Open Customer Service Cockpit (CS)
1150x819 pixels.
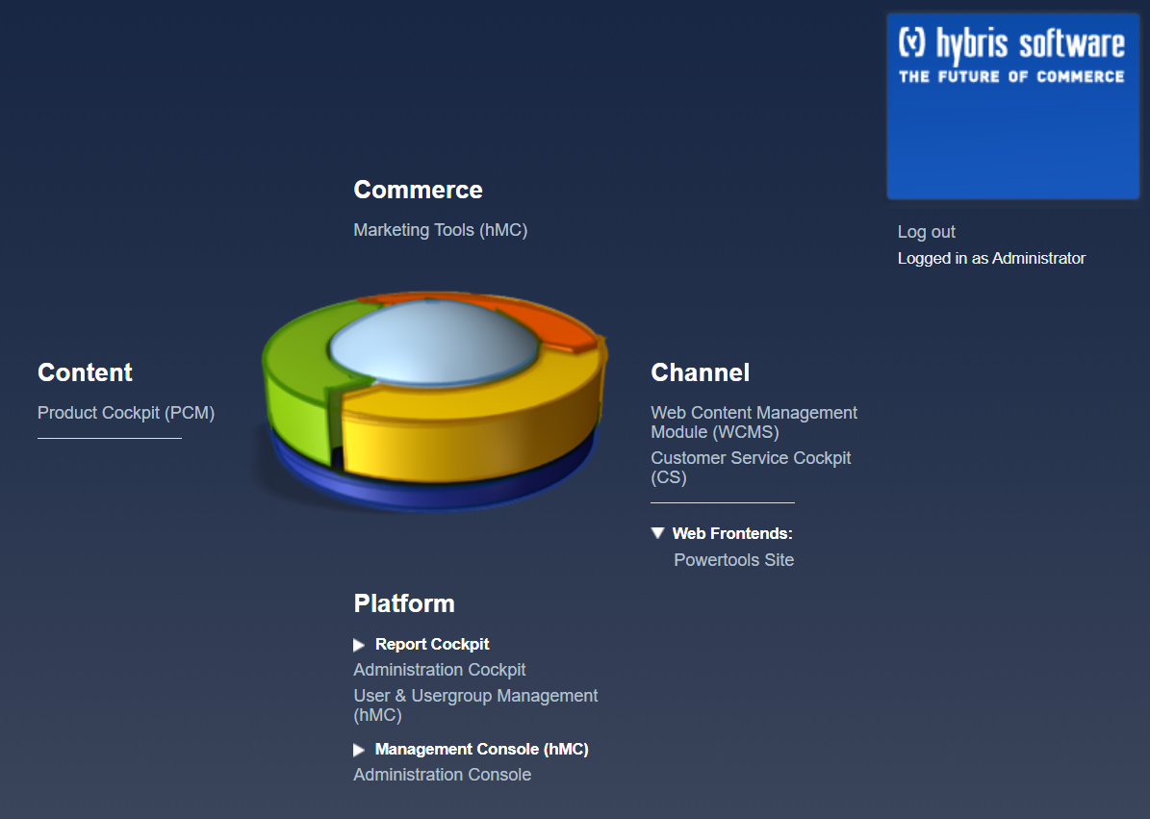(x=751, y=467)
